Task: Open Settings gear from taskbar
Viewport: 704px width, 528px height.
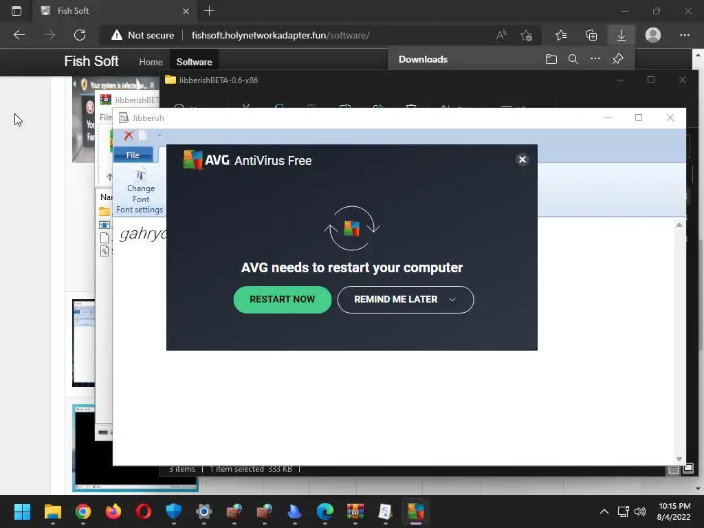Action: point(203,511)
